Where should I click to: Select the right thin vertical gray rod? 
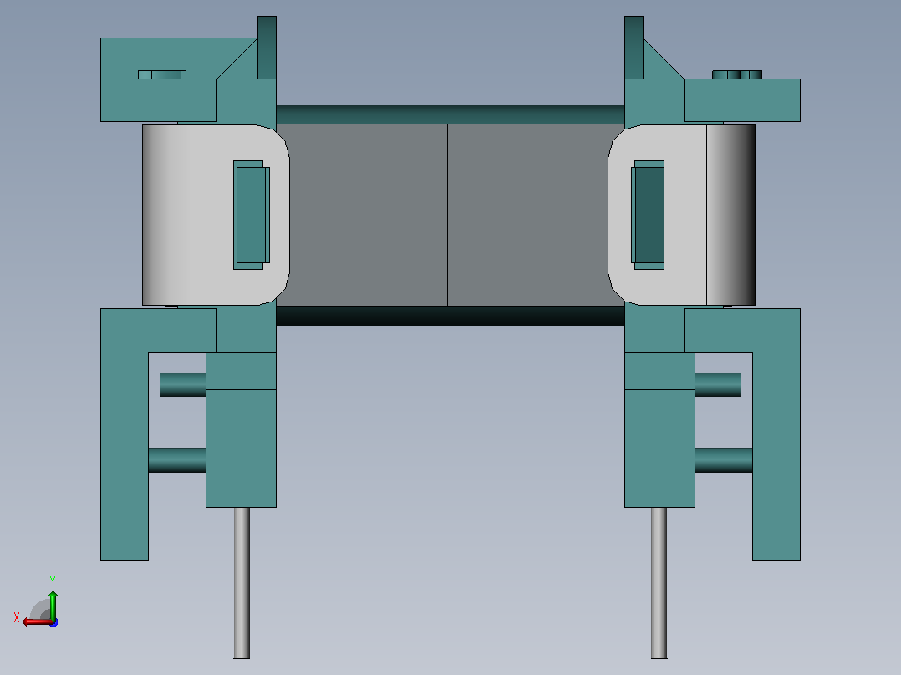(659, 582)
